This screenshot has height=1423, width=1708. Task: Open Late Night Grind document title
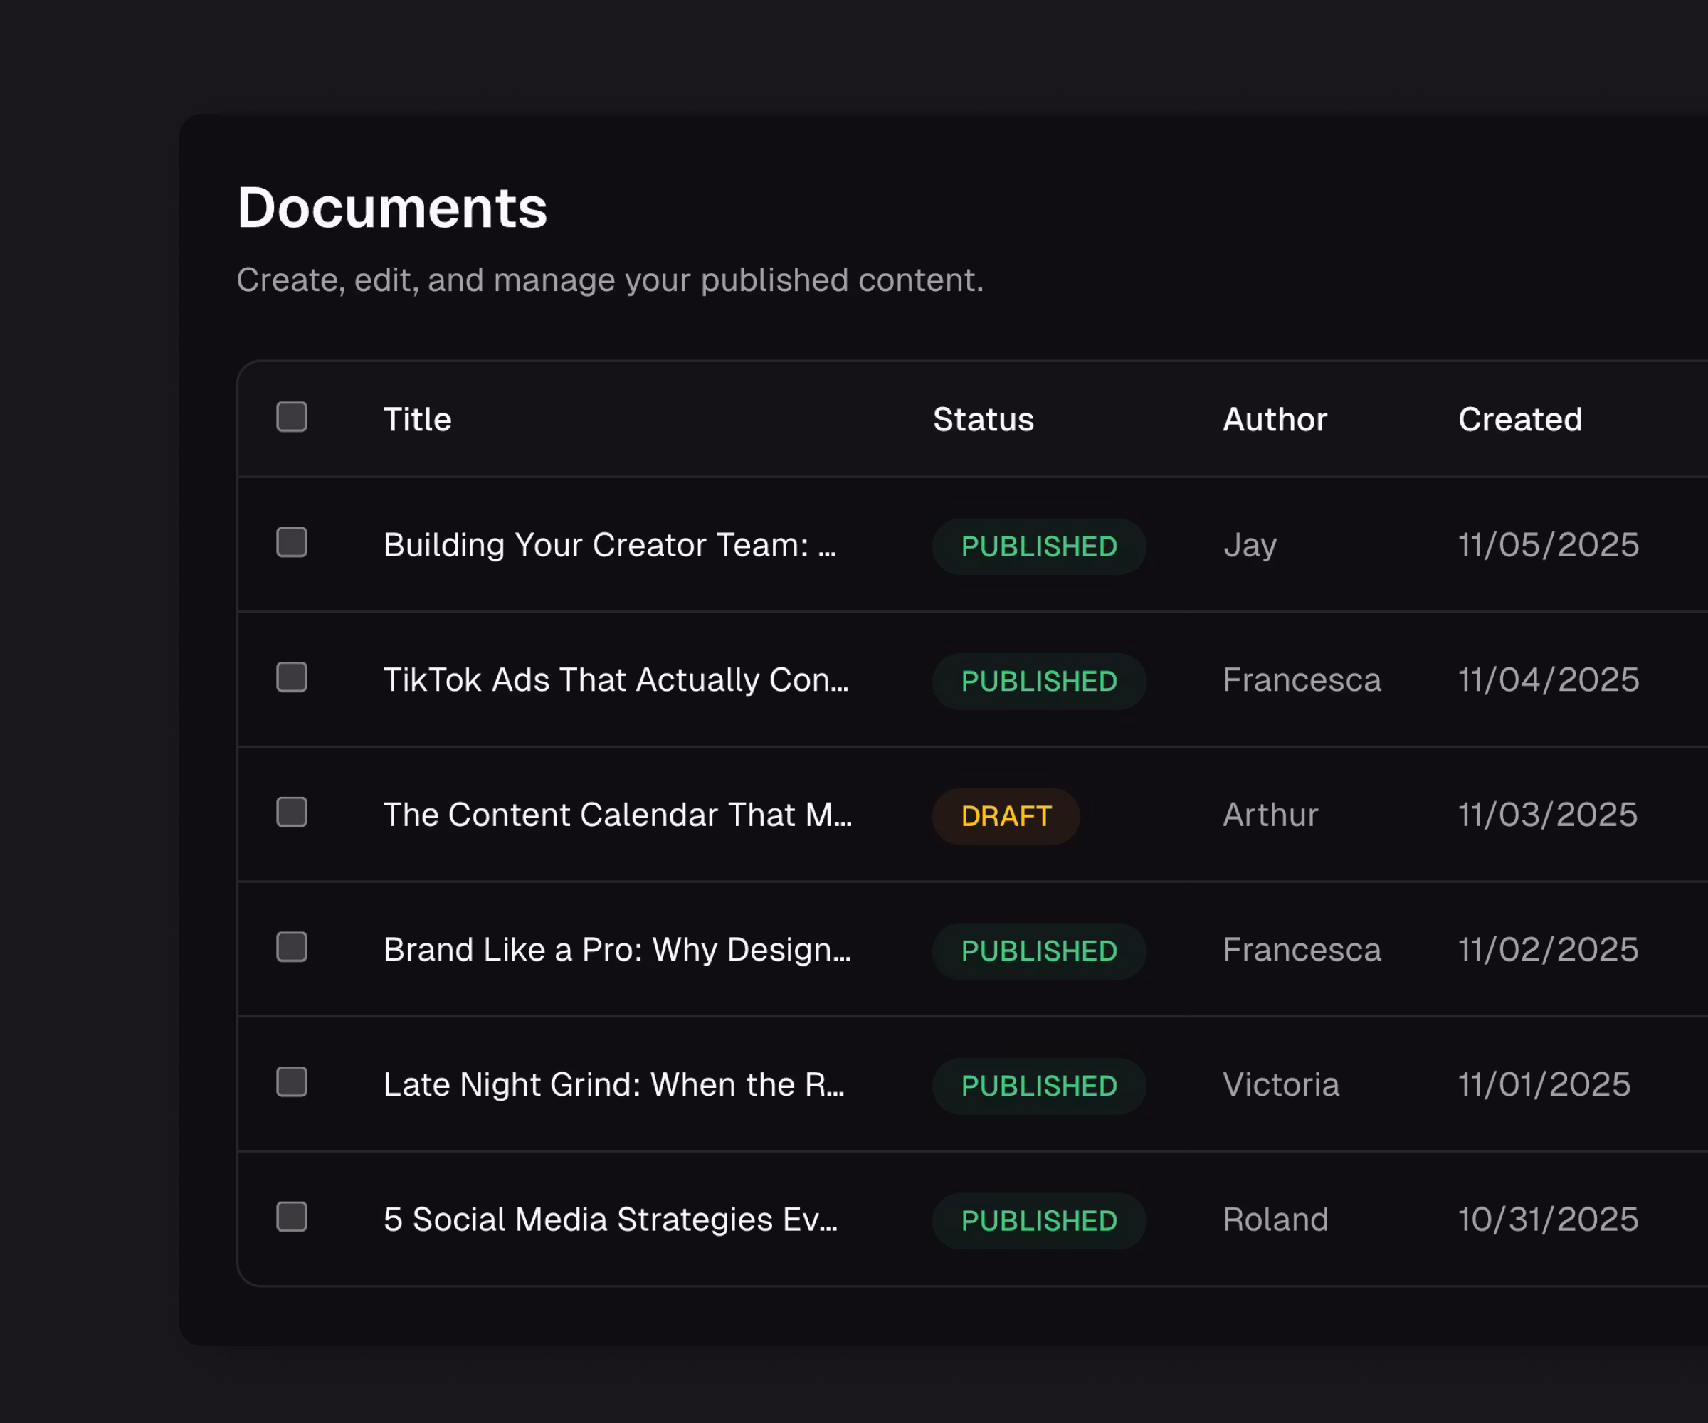[614, 1085]
